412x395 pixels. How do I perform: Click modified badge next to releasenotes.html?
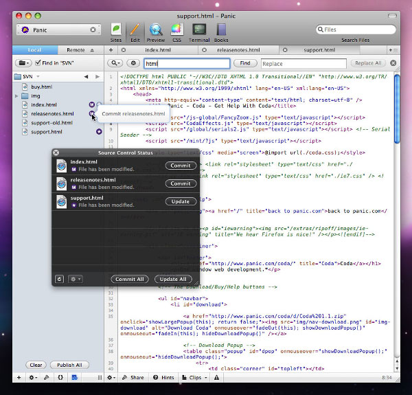pos(91,113)
